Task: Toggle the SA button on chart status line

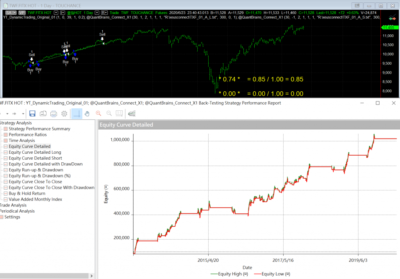Action: 9,12
